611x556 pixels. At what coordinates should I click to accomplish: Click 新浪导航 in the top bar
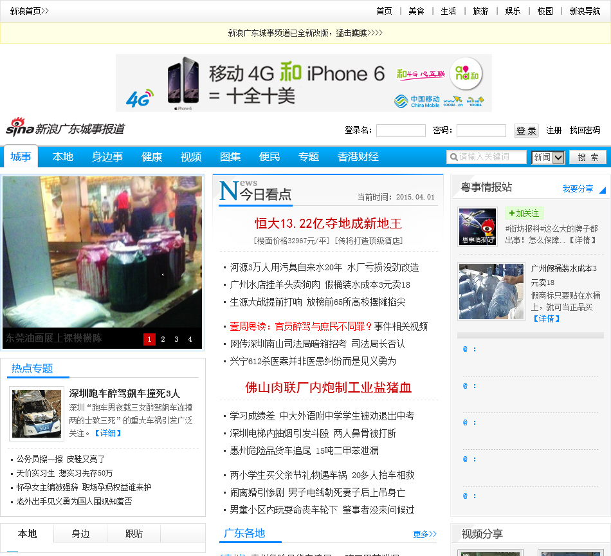[x=585, y=11]
